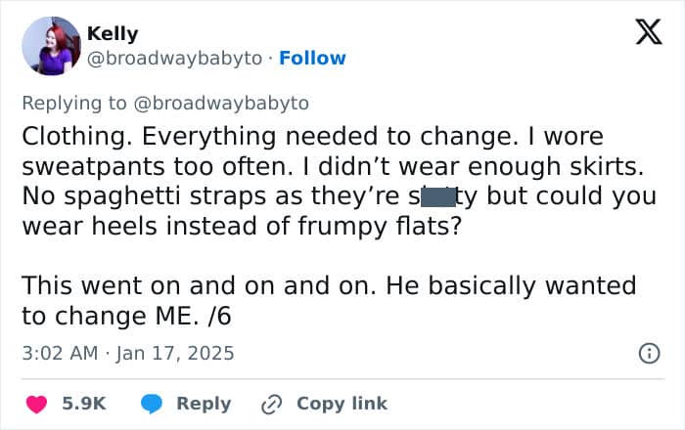Click the blue reply speech bubble icon
This screenshot has width=685, height=430.
[152, 404]
